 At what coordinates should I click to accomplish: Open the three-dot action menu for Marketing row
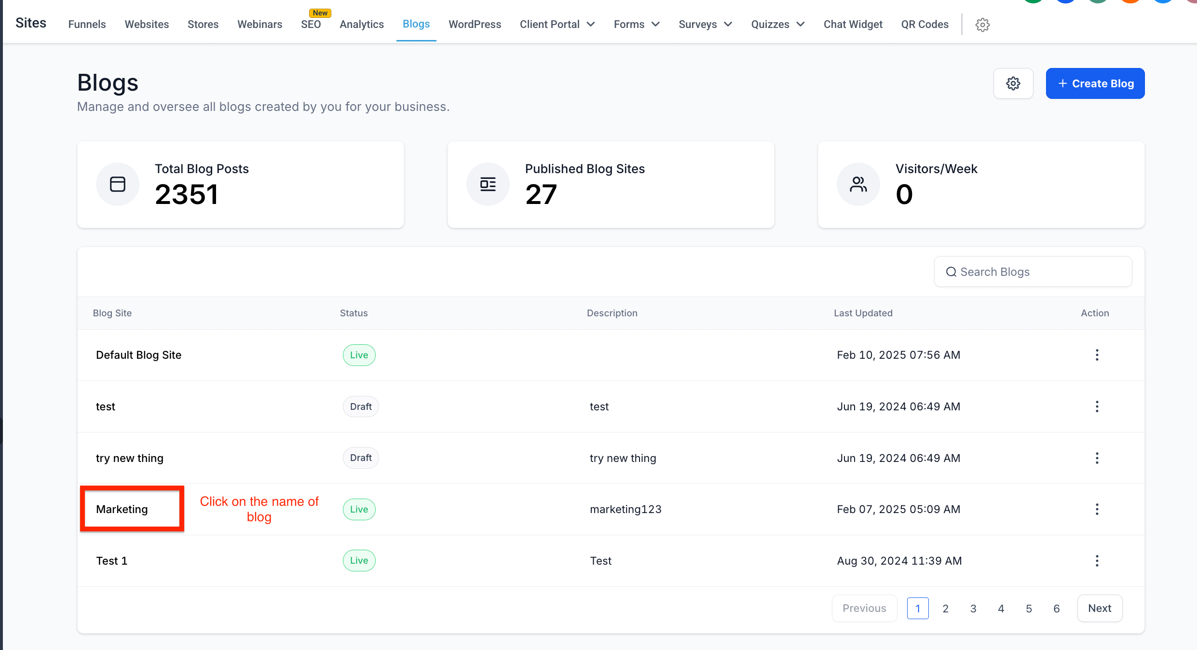[x=1097, y=509]
